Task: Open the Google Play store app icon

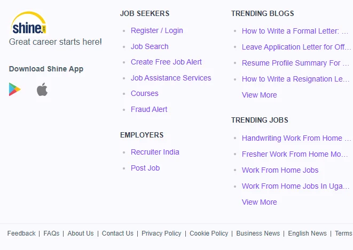Action: pyautogui.click(x=15, y=90)
